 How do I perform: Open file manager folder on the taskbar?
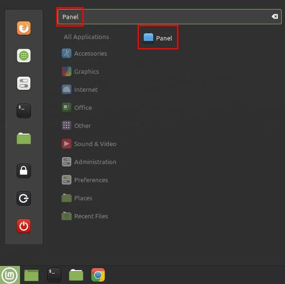point(76,275)
